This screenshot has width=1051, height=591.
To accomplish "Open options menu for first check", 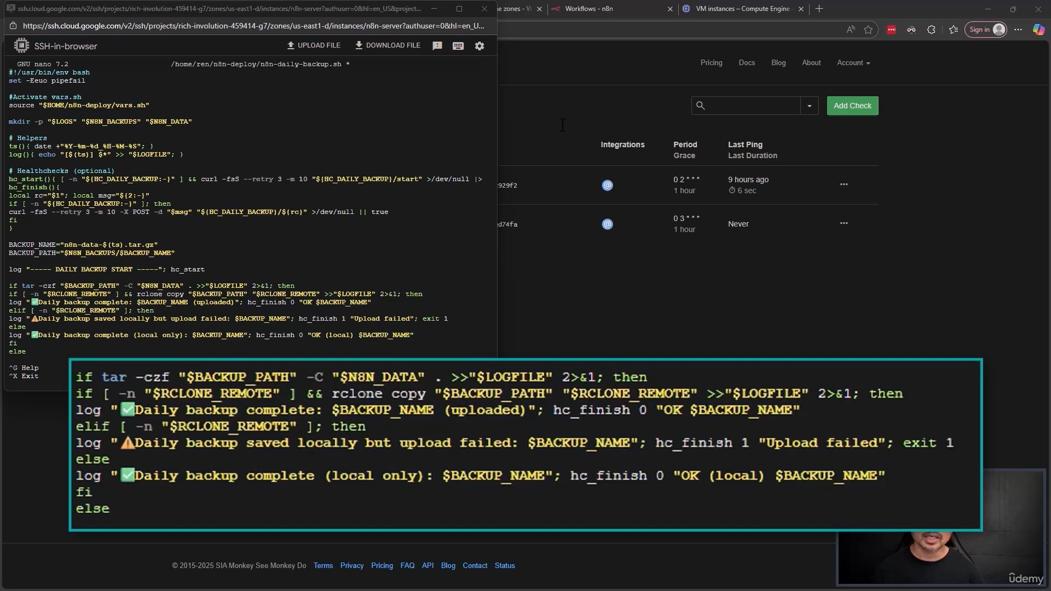I will [x=844, y=184].
